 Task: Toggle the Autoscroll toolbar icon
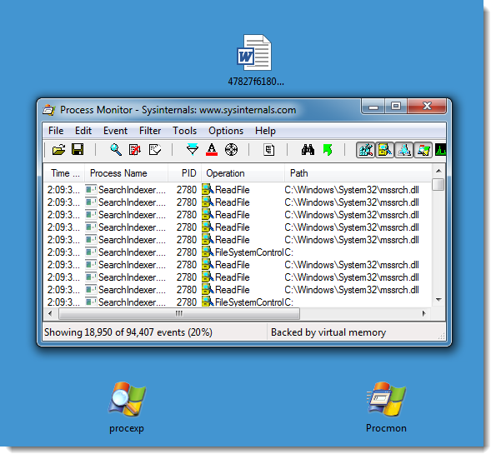(x=135, y=149)
